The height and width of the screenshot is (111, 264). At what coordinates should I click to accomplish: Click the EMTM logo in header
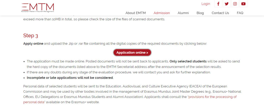point(38,7)
